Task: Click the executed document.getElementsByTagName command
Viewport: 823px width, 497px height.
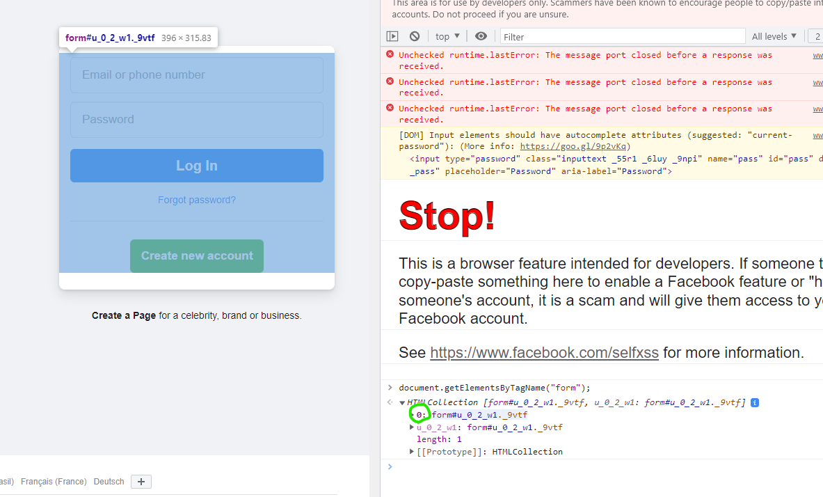Action: point(495,388)
